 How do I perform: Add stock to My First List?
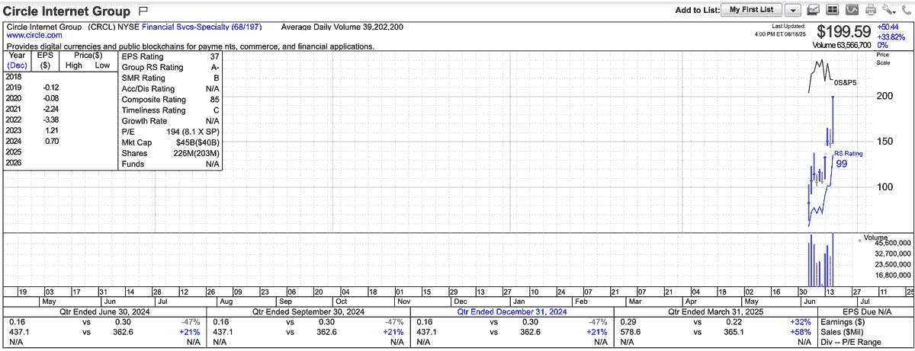tap(752, 10)
